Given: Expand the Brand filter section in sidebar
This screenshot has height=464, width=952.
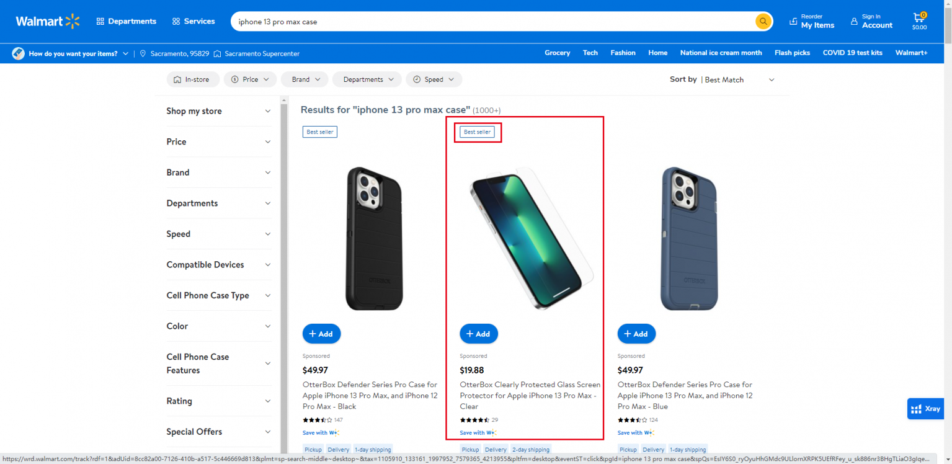Looking at the screenshot, I should (x=218, y=172).
